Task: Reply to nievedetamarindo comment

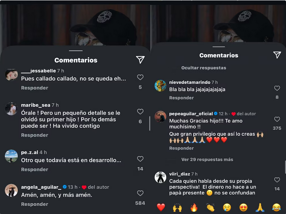Action: 181,98
